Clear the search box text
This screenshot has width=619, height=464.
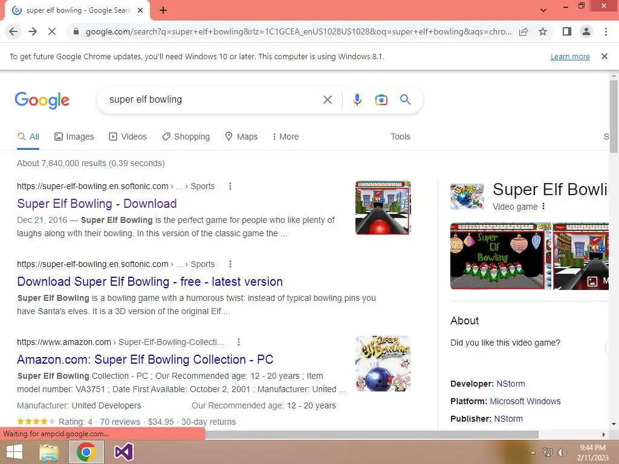tap(327, 100)
